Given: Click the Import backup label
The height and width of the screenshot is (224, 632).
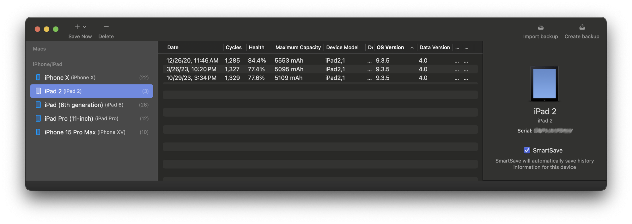Looking at the screenshot, I should (x=540, y=37).
